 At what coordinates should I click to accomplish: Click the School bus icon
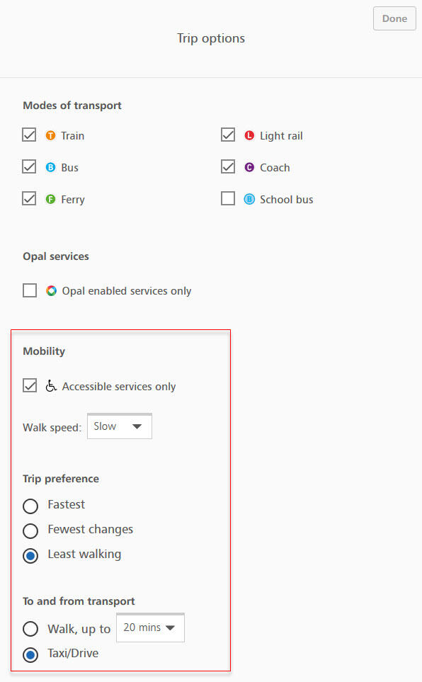pos(249,199)
